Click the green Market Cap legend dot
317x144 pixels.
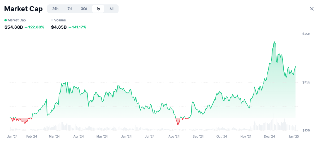pos(6,20)
